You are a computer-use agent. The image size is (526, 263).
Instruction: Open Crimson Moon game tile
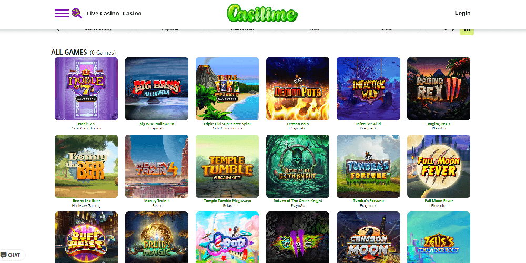(368, 237)
